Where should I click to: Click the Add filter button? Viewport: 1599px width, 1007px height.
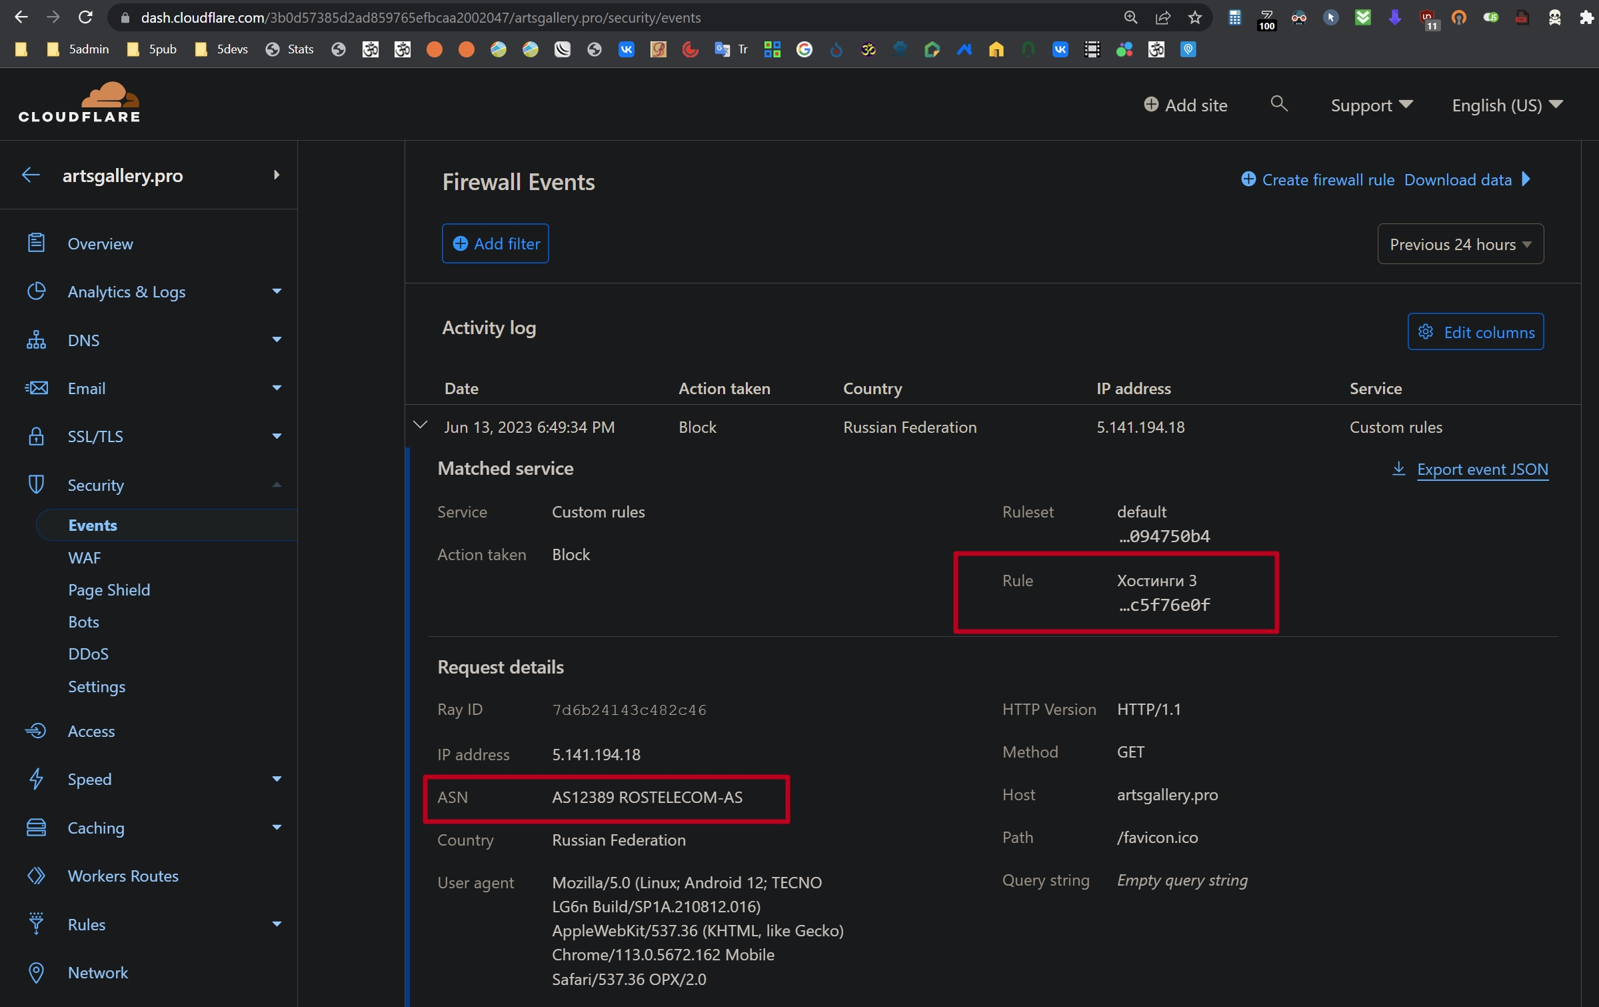(495, 243)
